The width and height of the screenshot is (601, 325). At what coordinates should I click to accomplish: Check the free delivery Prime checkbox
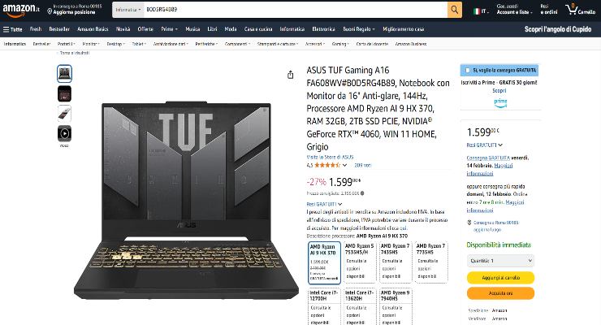click(467, 70)
